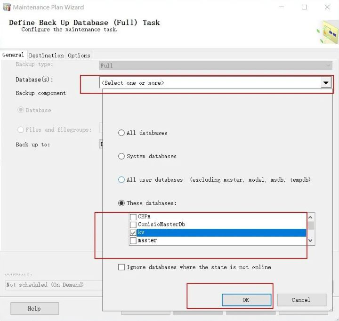Screen dimensions: 339x321
Task: Expand the Backup type dropdown
Action: click(328, 65)
